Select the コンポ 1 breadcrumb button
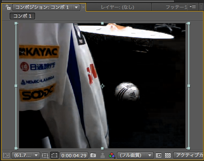 (x=22, y=16)
